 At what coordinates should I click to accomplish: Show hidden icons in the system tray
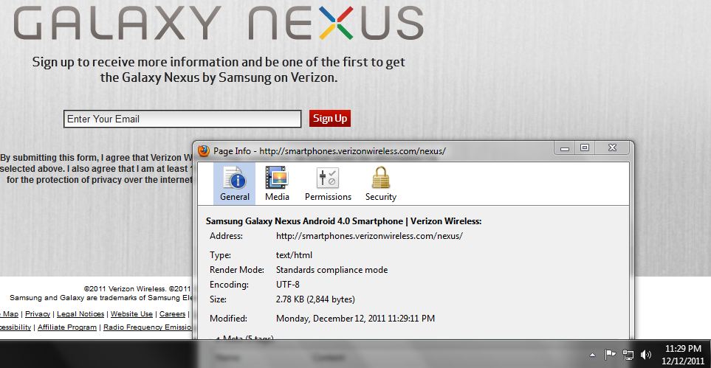tap(592, 355)
